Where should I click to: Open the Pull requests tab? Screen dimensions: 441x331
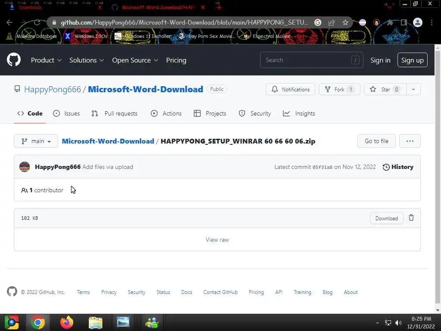115,113
